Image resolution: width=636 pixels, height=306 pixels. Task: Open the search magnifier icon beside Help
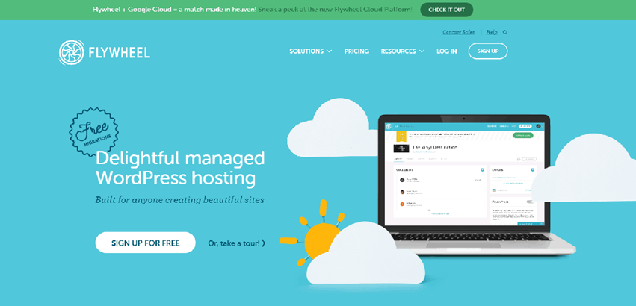click(505, 32)
